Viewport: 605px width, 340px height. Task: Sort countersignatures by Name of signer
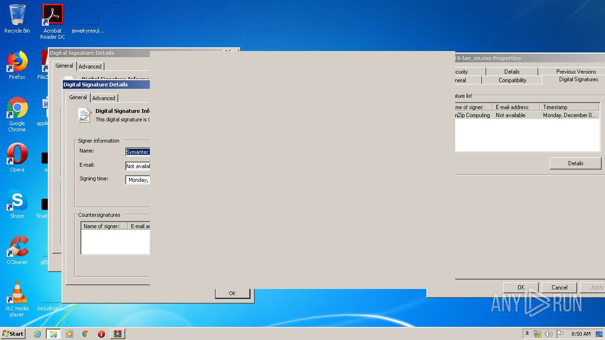click(104, 226)
